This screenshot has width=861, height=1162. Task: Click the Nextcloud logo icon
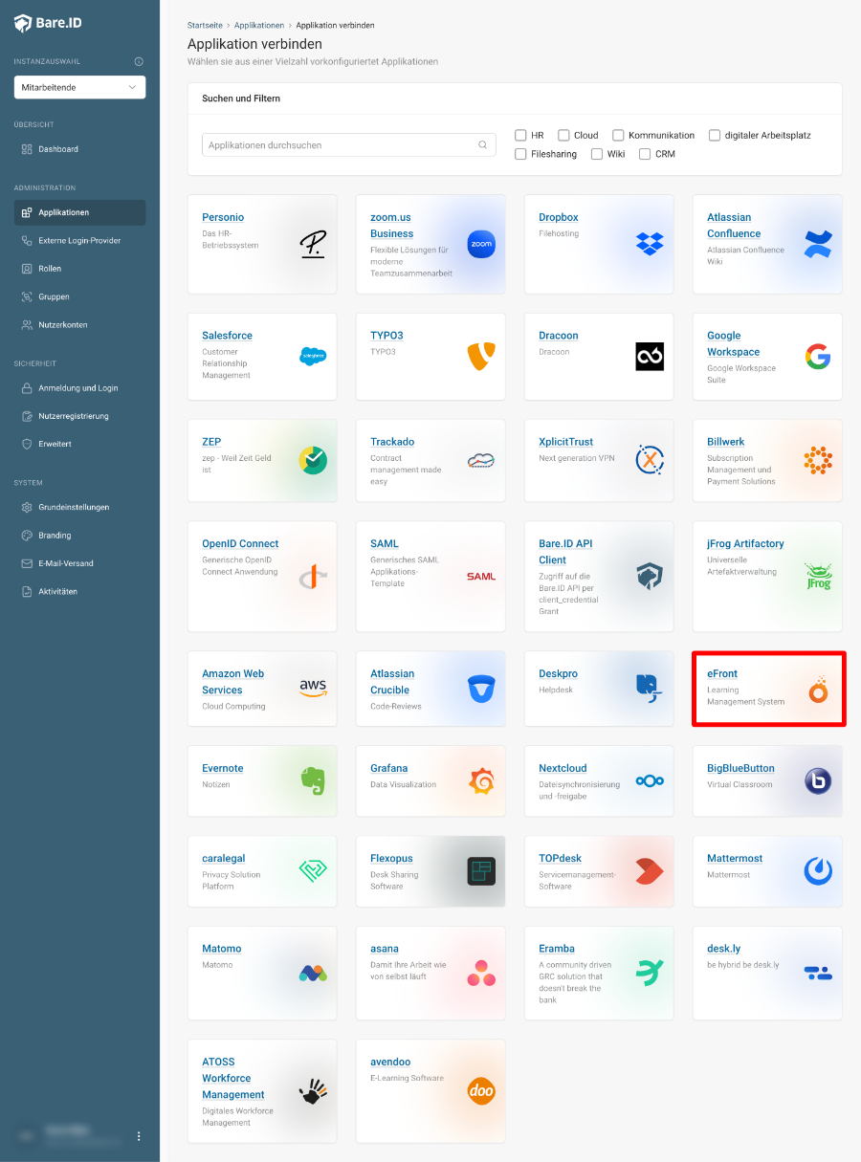pos(650,781)
